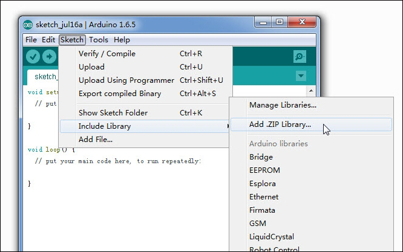Minimize the Arduino window
Viewport: 403px width, 252px height.
pyautogui.click(x=263, y=22)
